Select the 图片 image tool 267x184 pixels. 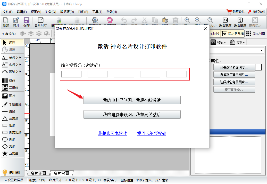12,96
